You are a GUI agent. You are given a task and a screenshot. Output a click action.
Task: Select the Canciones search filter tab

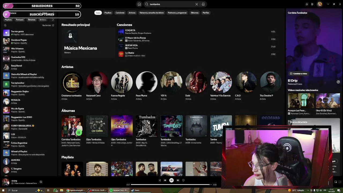tap(120, 13)
